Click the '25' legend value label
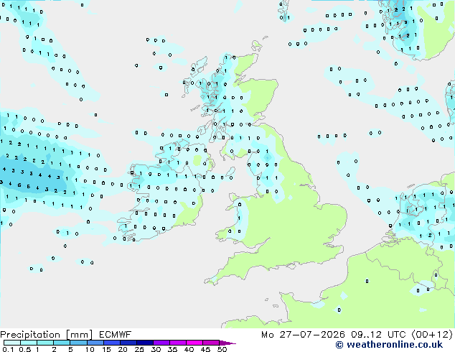 click(139, 349)
